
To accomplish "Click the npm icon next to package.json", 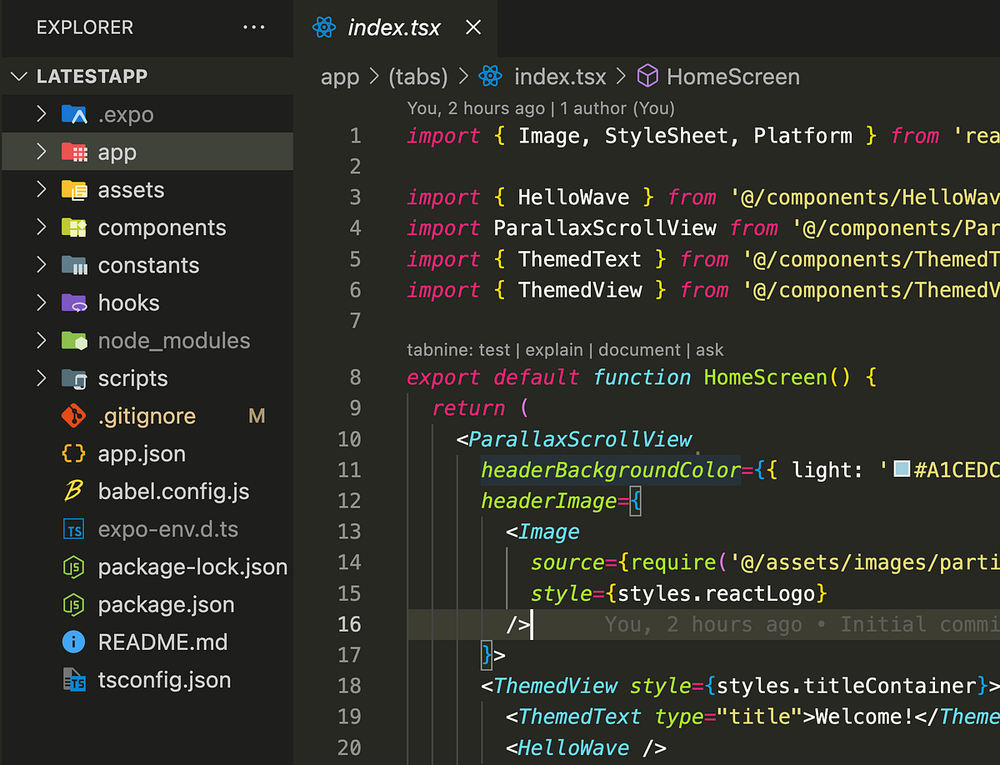I will coord(74,604).
